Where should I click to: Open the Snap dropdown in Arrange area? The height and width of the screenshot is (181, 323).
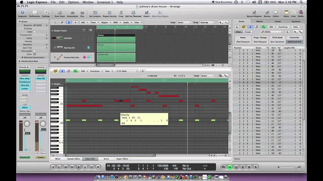coord(184,22)
